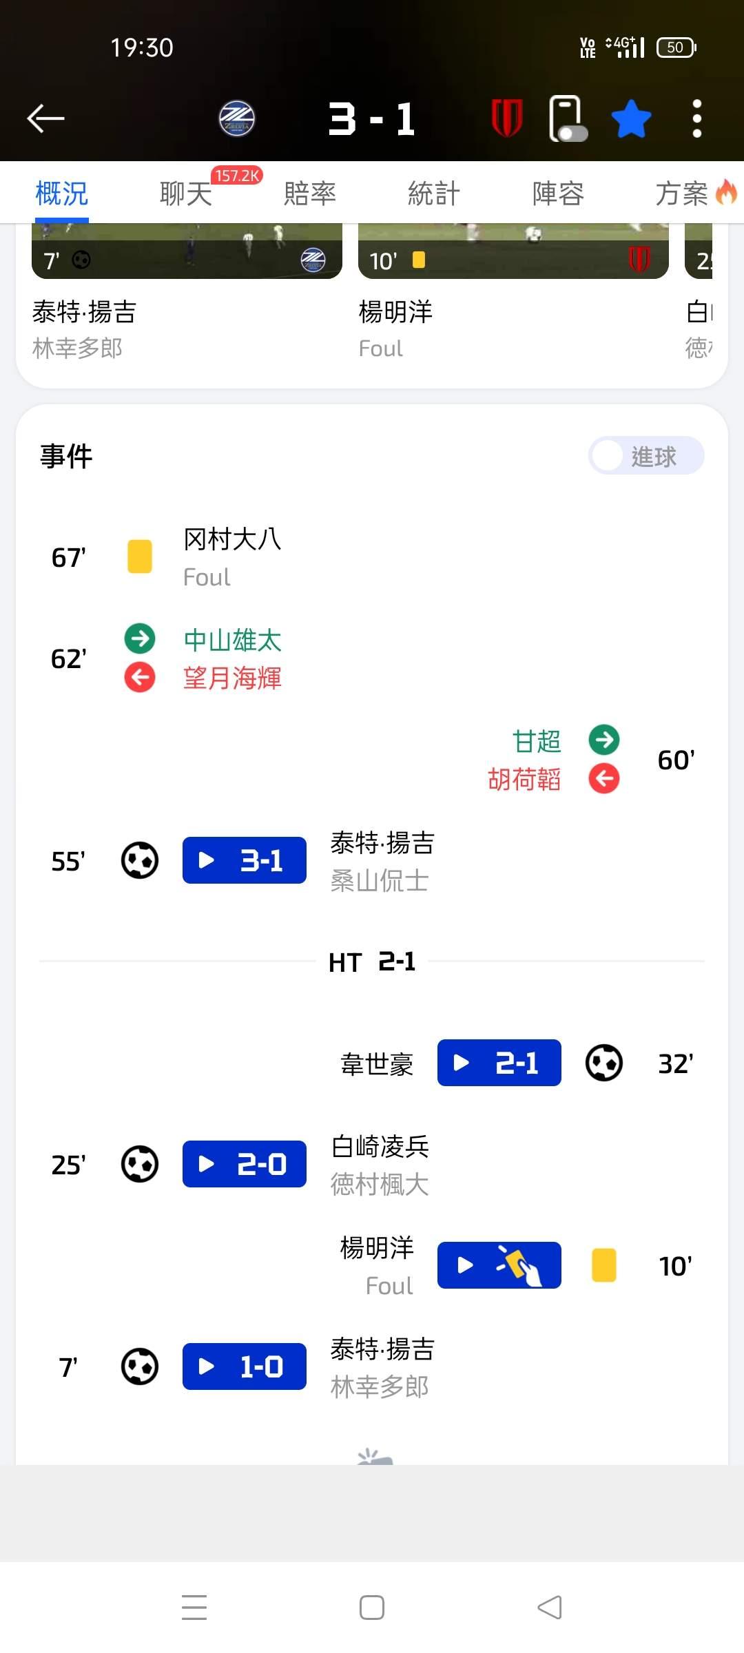Watch the 2-0 goal clip

(244, 1164)
